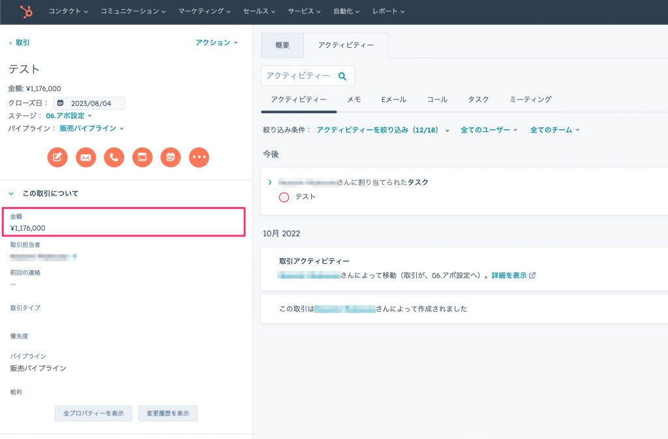Collapse the この取引について section
668x439 pixels.
click(11, 193)
